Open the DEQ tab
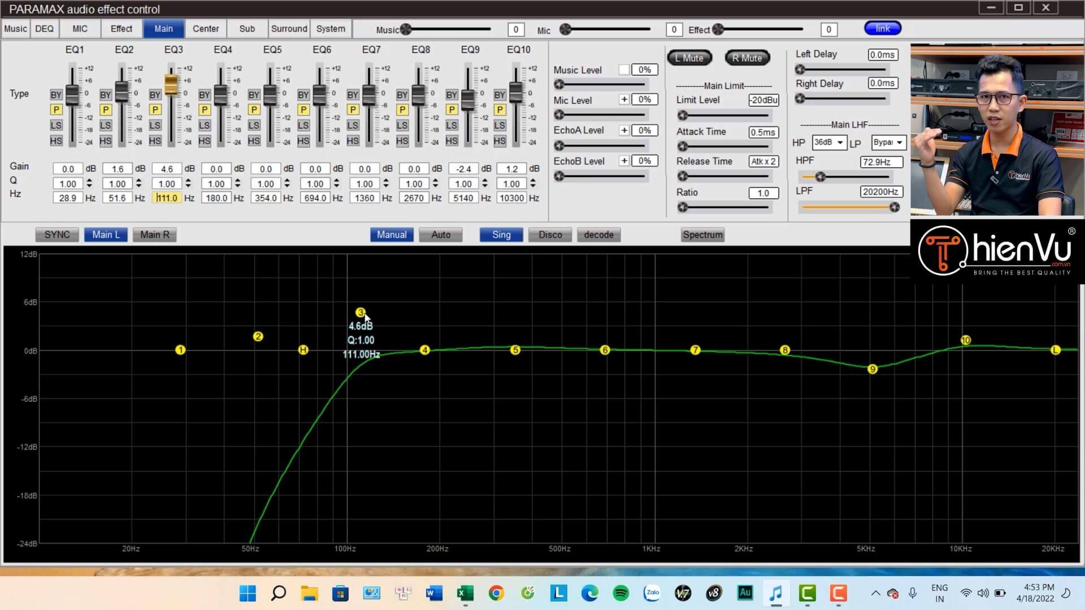1085x610 pixels. 44,28
